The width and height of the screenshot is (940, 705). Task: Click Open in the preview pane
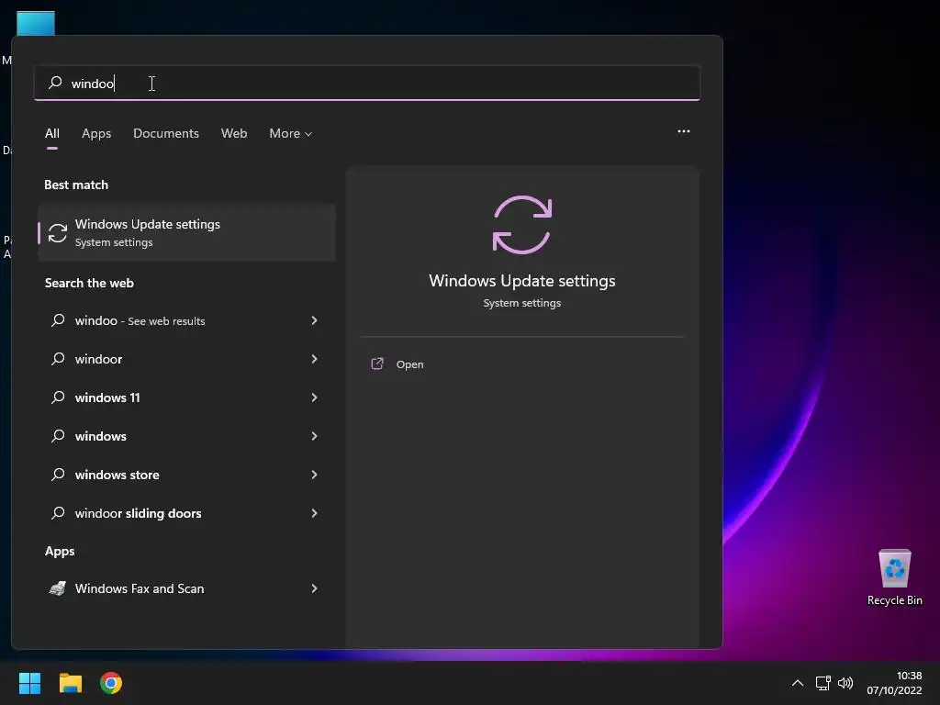point(410,364)
